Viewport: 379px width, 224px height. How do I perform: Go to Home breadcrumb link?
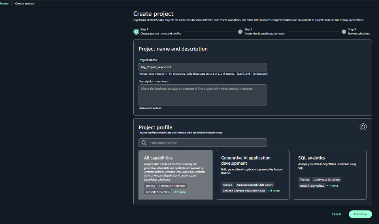click(4, 3)
